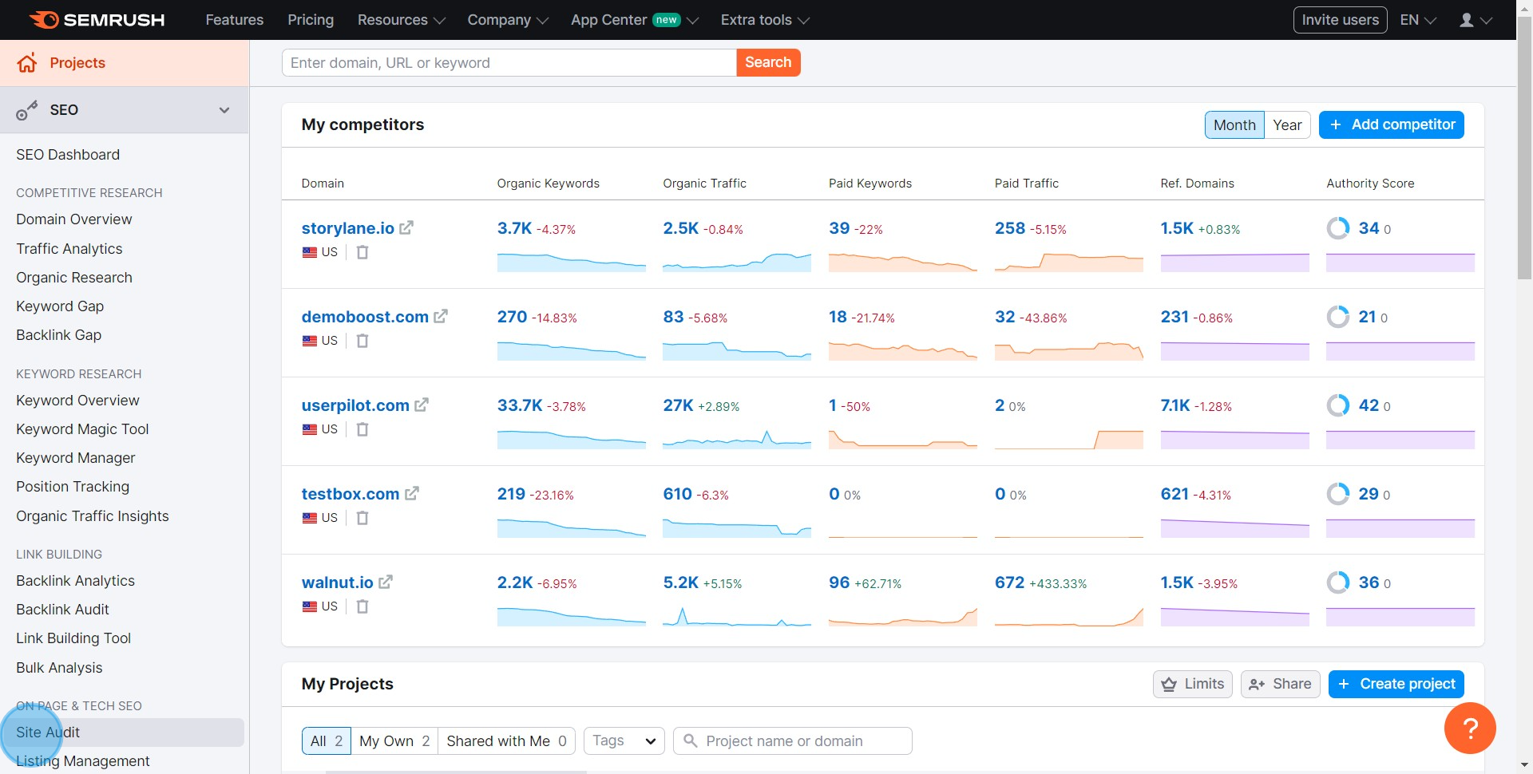Click the SEO key icon

click(x=26, y=110)
